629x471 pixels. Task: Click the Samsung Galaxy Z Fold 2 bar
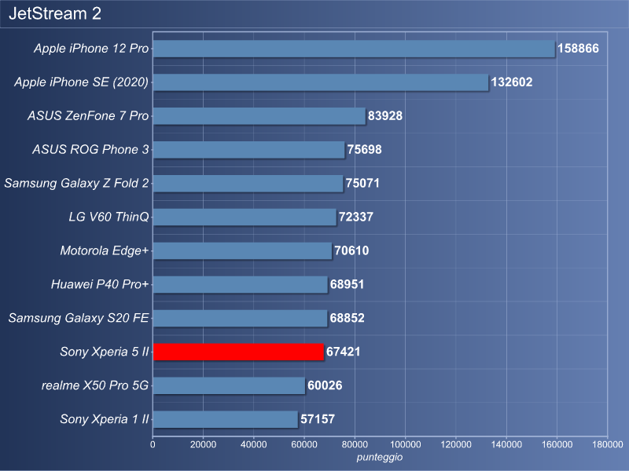tap(248, 183)
